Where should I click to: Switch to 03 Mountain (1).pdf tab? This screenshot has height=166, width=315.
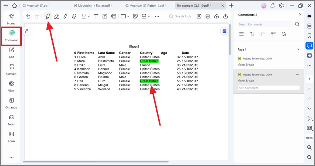pyautogui.click(x=35, y=6)
